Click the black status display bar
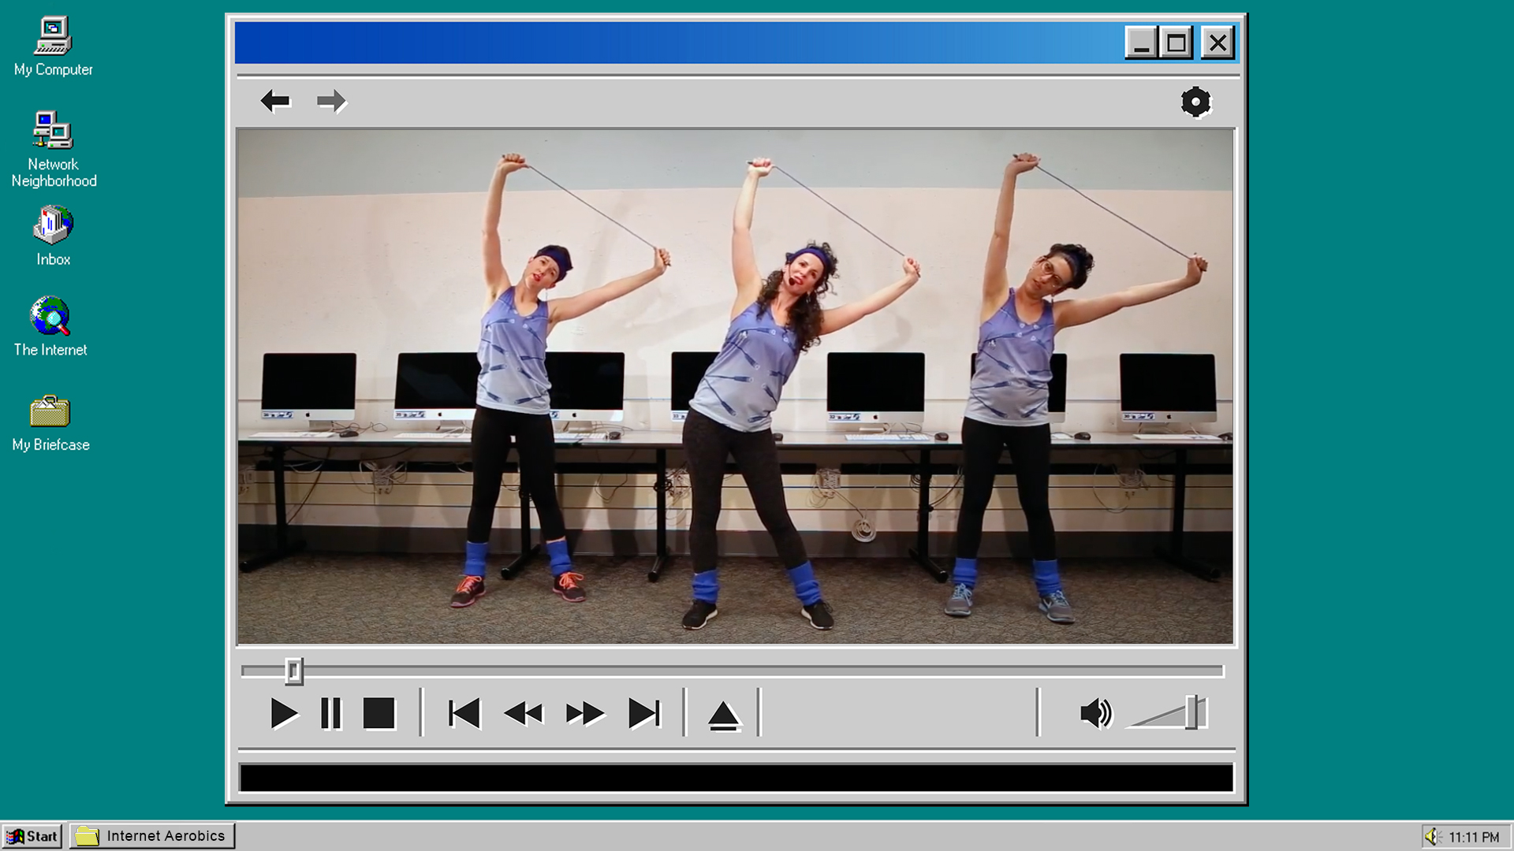The image size is (1514, 851). [736, 778]
